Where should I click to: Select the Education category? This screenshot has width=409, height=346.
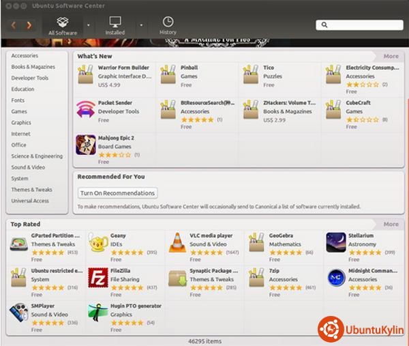coord(22,89)
